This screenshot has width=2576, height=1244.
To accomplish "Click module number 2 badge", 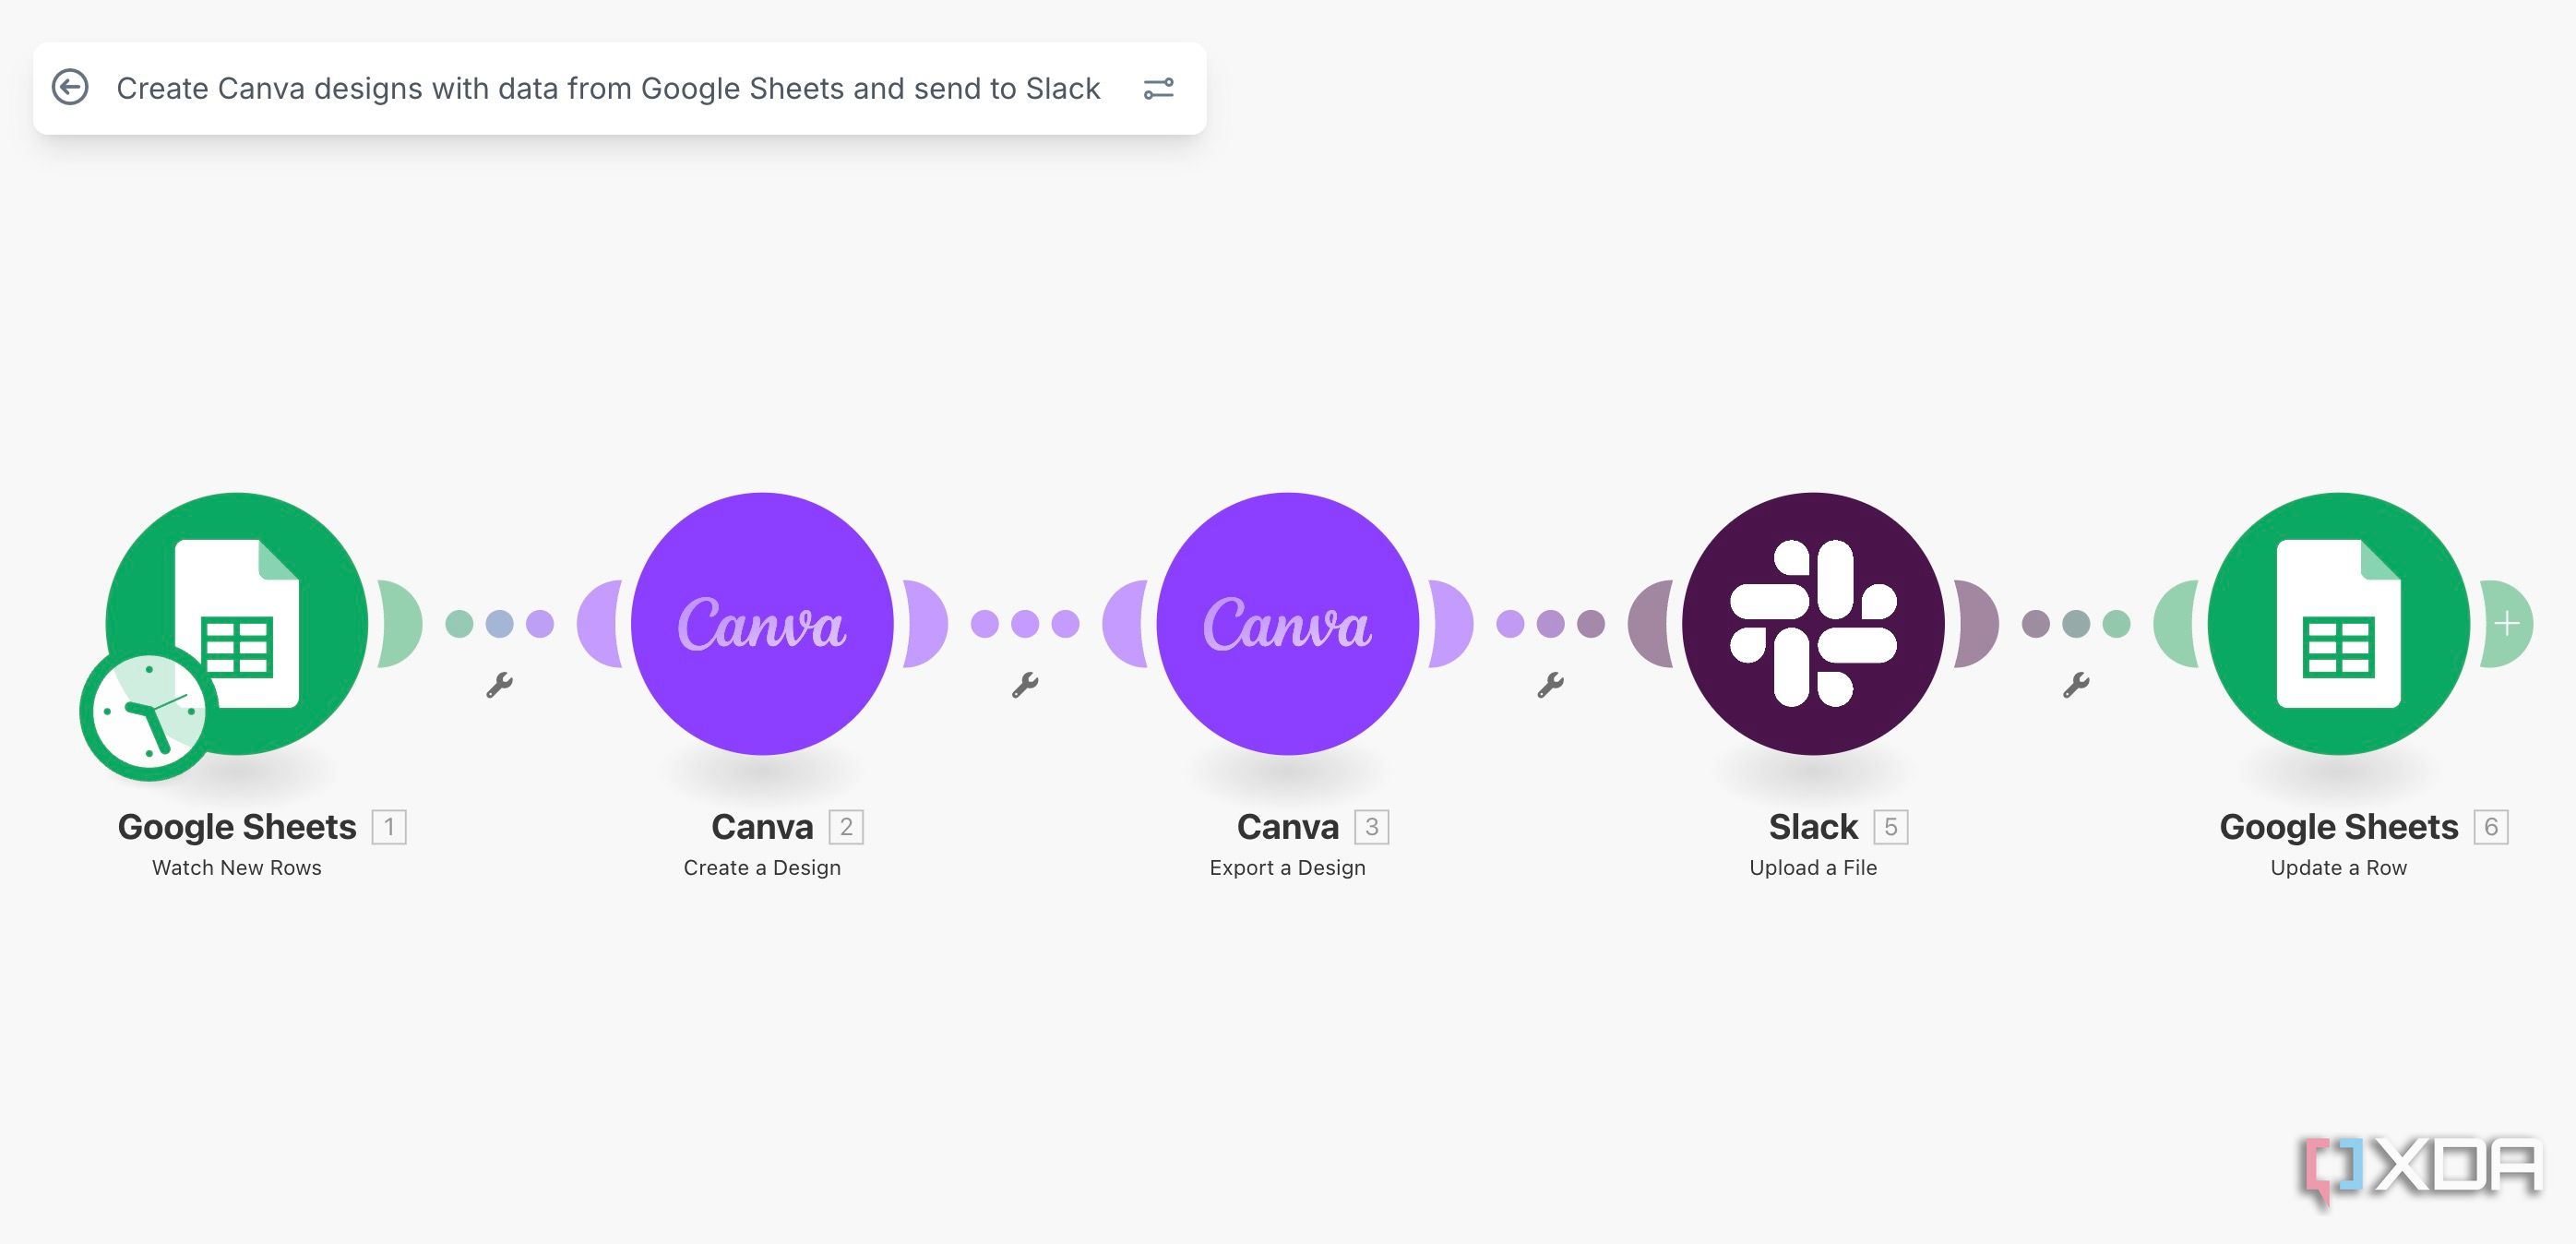I will point(846,827).
